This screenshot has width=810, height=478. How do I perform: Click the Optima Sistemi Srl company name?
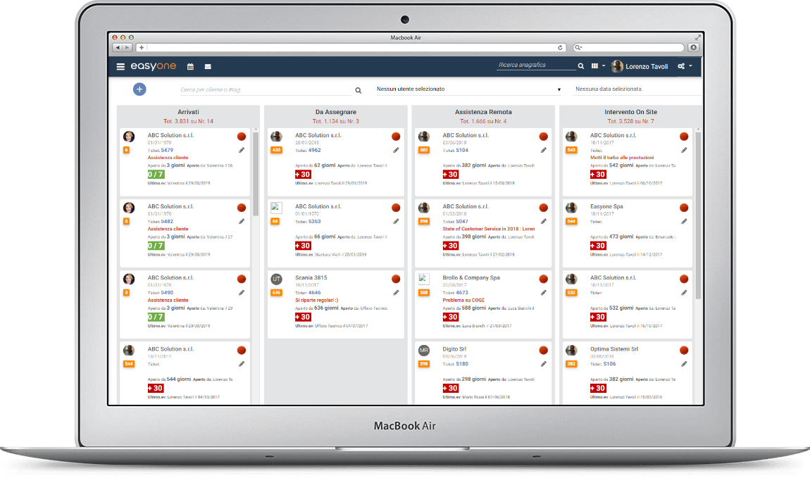(614, 349)
